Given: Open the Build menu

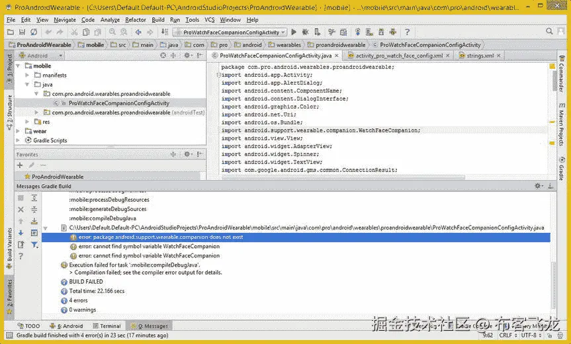Looking at the screenshot, I should coord(158,20).
